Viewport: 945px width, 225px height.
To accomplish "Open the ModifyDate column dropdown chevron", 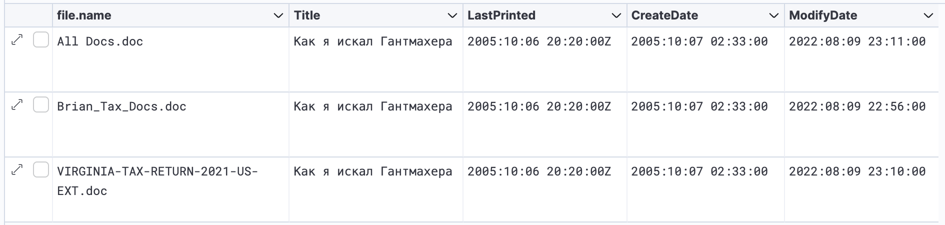I will [928, 16].
